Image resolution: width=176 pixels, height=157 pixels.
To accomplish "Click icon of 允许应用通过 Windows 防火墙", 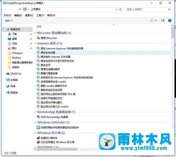I will pyautogui.click(x=38, y=142).
